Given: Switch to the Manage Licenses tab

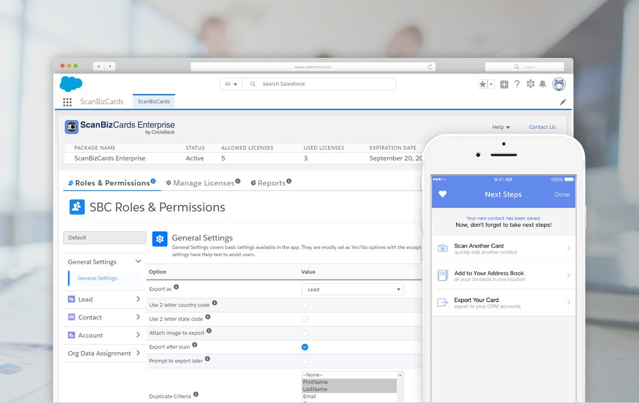Looking at the screenshot, I should click(x=200, y=183).
